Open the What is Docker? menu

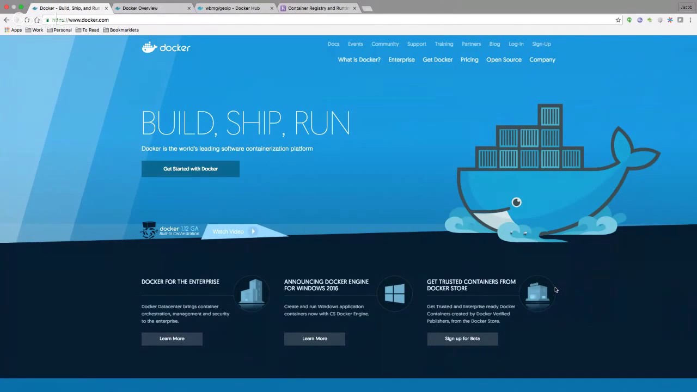359,60
